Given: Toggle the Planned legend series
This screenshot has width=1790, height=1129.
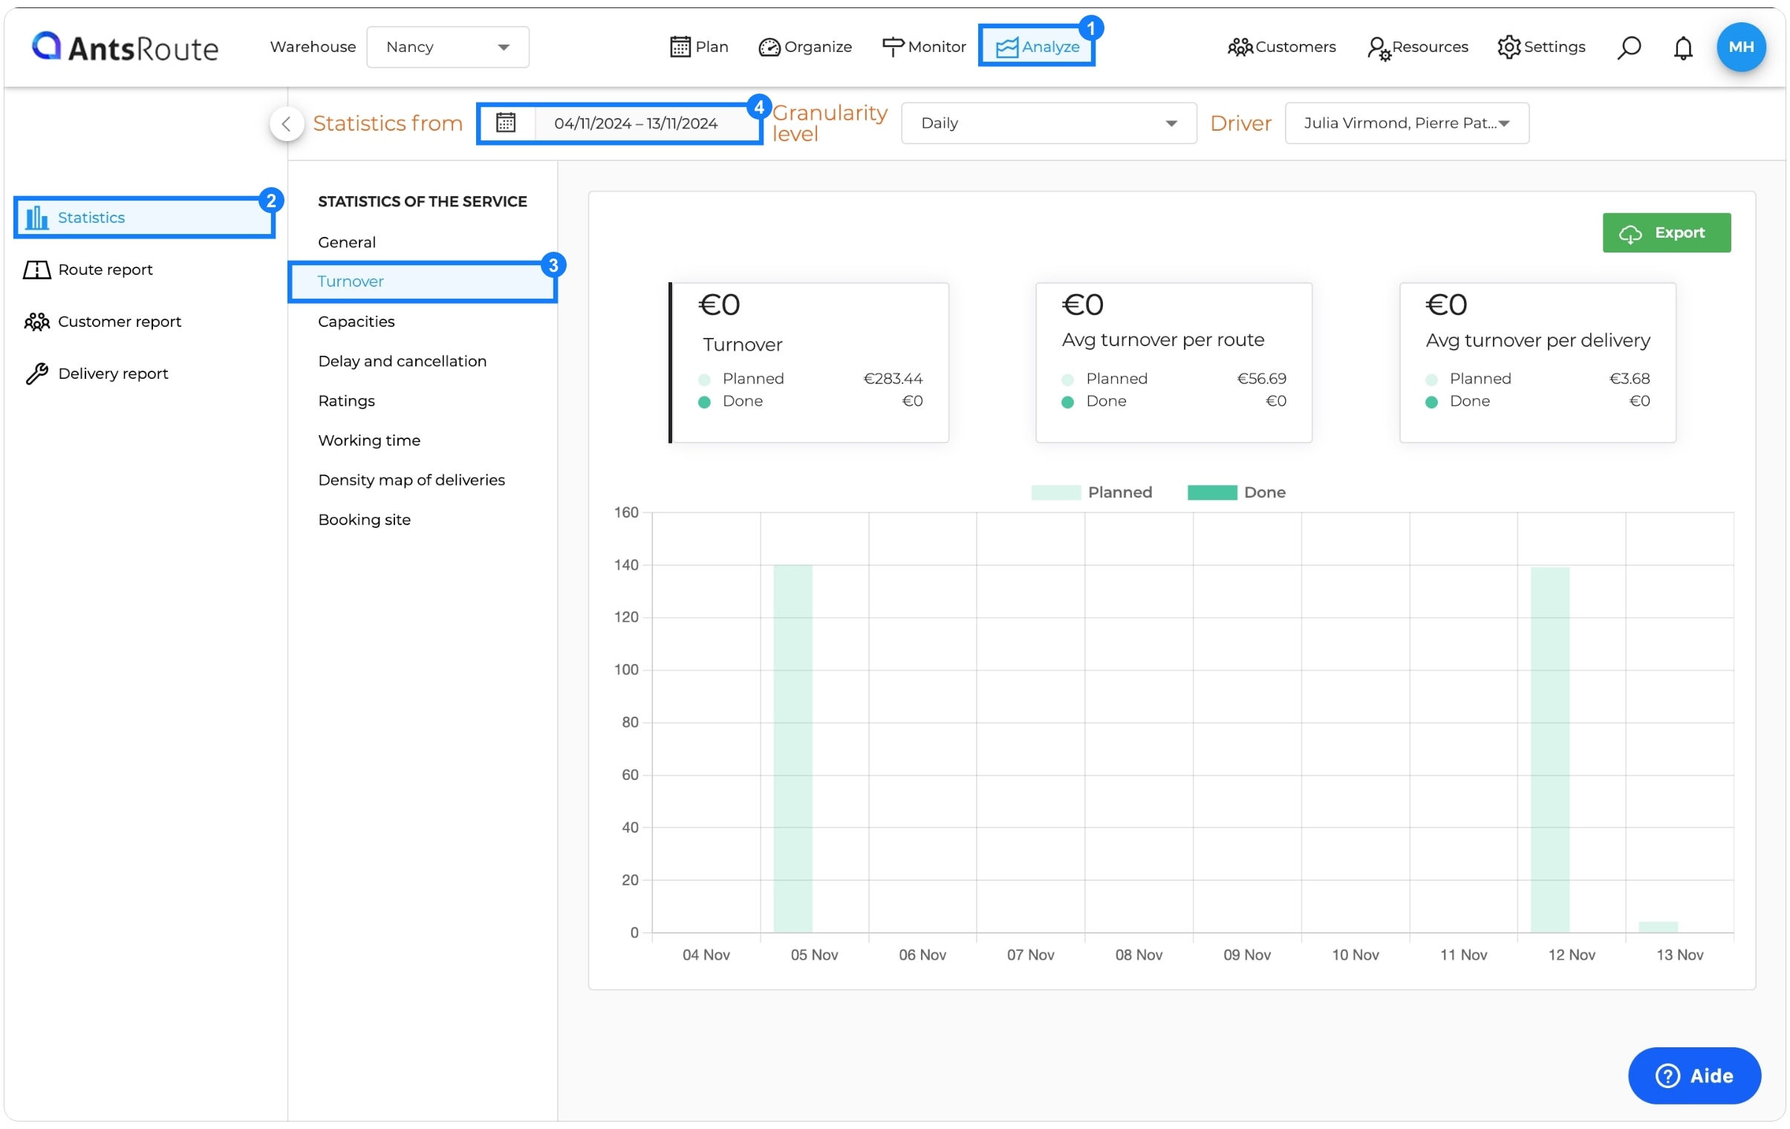Looking at the screenshot, I should click(x=1090, y=492).
